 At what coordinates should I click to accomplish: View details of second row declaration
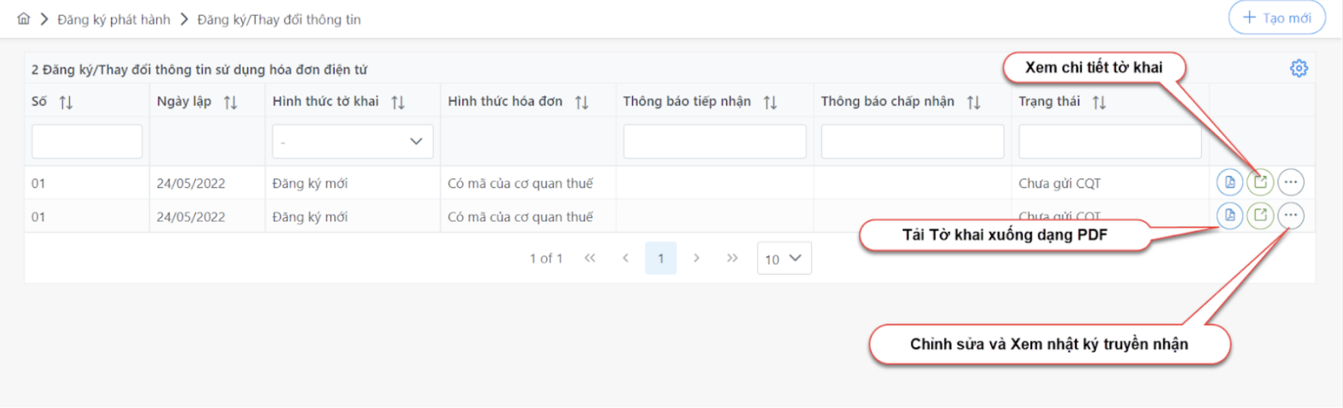[1260, 215]
